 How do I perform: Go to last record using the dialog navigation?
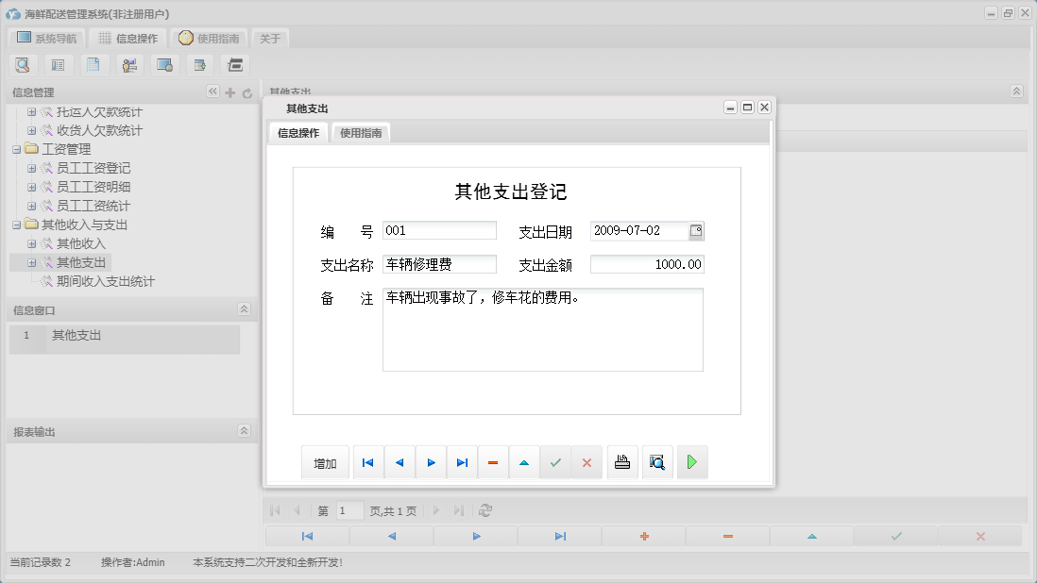[462, 462]
